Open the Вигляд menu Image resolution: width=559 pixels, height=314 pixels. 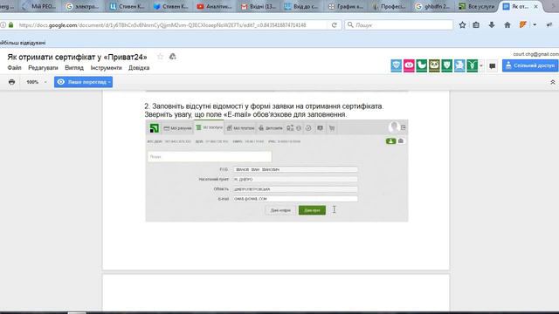pos(74,68)
